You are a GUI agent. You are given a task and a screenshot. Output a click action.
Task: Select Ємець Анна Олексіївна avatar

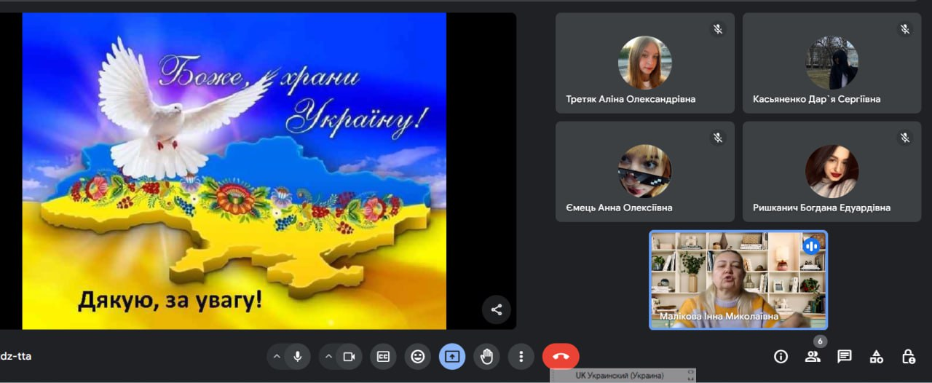(x=645, y=171)
